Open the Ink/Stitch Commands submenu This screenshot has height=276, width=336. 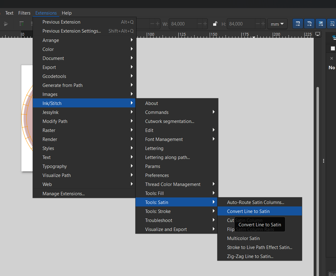(177, 112)
